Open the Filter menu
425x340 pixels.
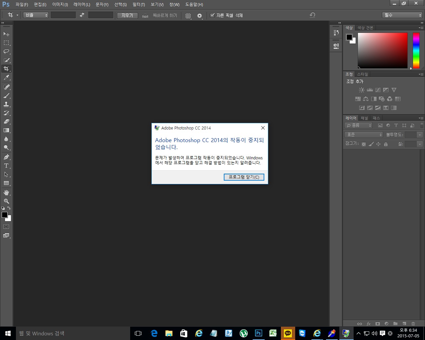pos(138,4)
